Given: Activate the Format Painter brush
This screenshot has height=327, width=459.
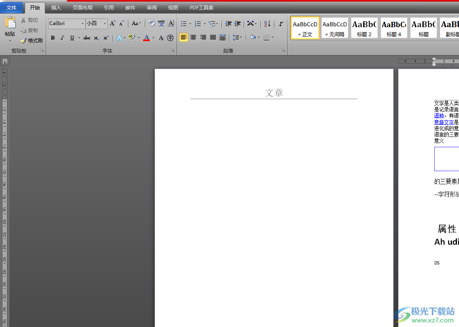Looking at the screenshot, I should coord(32,40).
